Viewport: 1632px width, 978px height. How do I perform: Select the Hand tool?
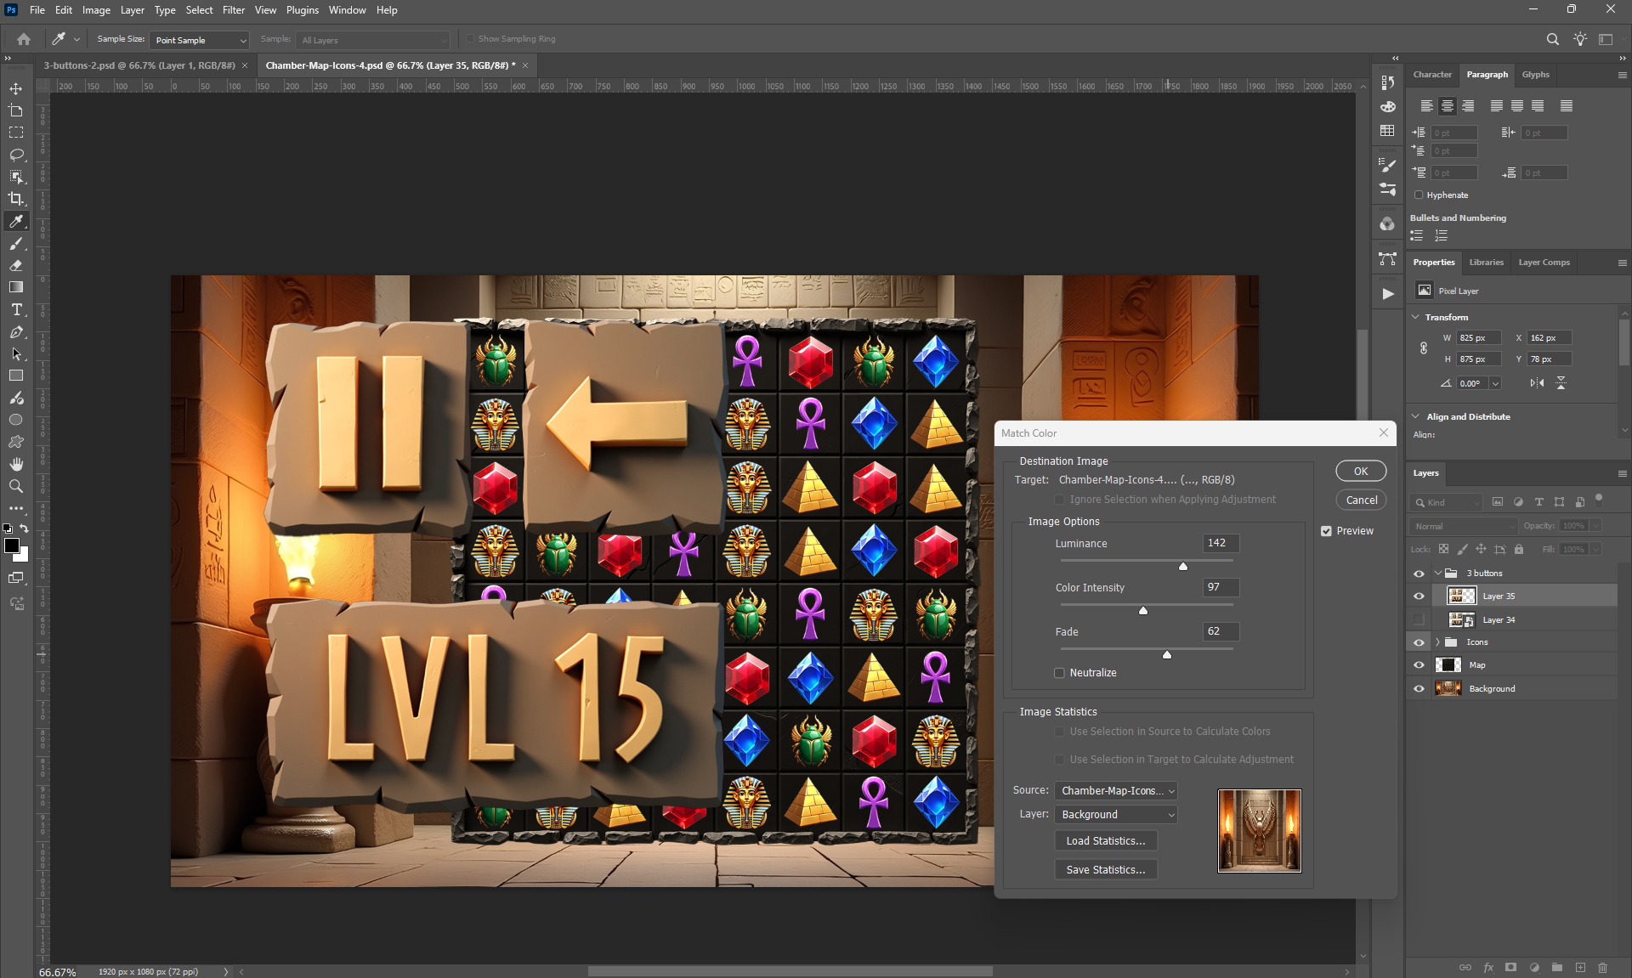(x=16, y=464)
